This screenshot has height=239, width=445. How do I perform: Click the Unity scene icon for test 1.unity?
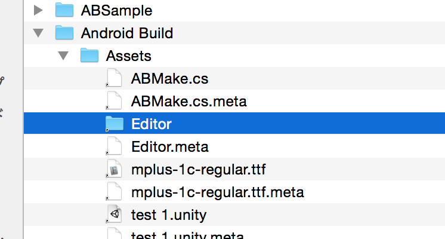(x=114, y=215)
